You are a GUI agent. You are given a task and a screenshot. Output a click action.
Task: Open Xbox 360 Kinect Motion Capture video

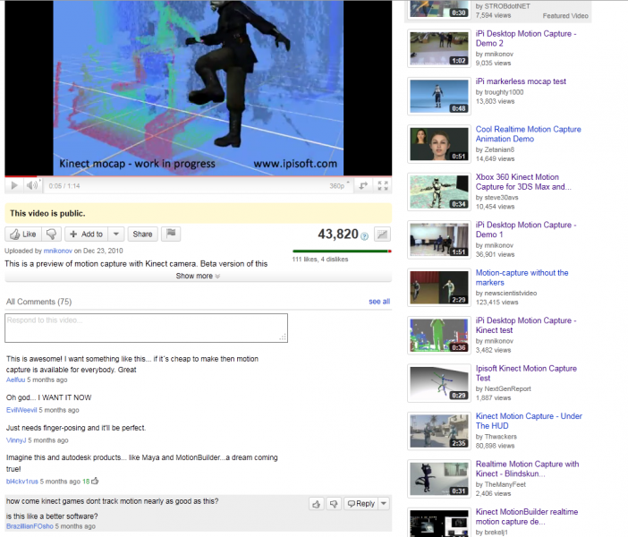coord(523,182)
